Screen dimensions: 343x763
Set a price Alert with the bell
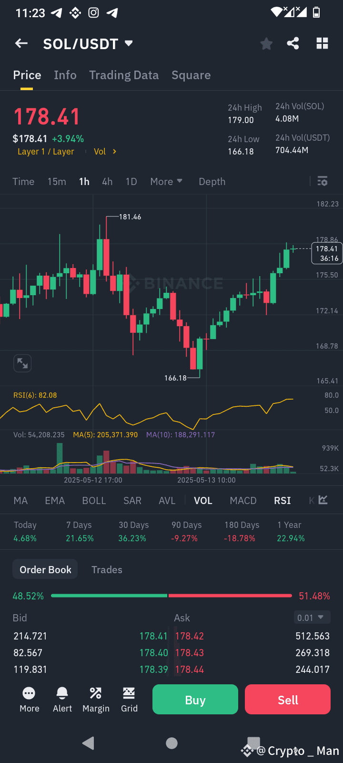coord(62,700)
